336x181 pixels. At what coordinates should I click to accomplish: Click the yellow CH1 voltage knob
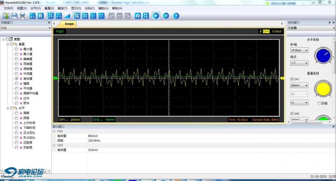(323, 89)
